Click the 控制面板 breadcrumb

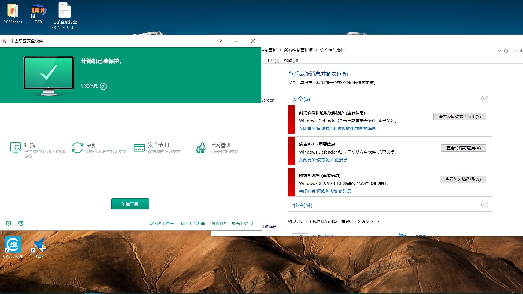click(269, 50)
